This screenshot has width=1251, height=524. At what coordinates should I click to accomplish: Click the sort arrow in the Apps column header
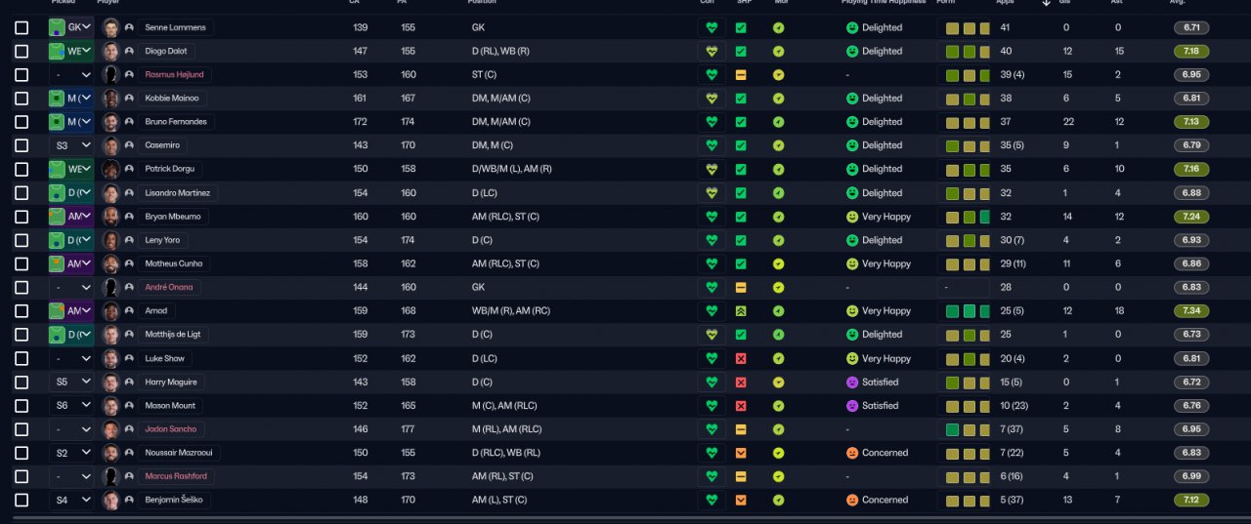click(x=1046, y=3)
